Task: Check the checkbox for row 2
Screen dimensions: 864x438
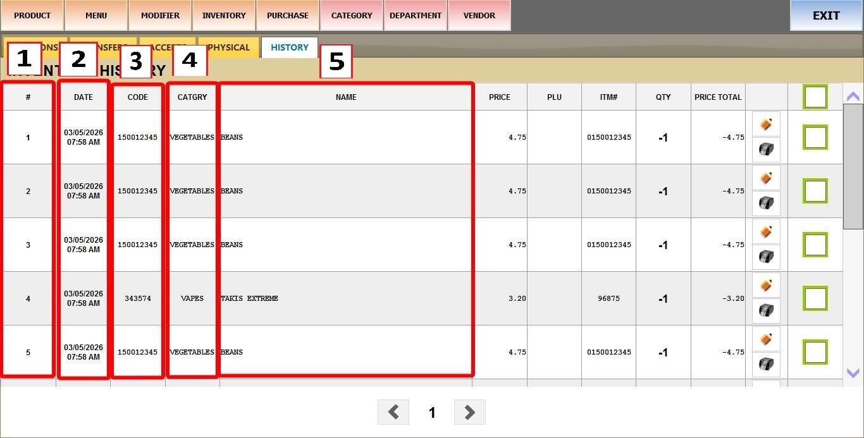Action: (x=815, y=191)
